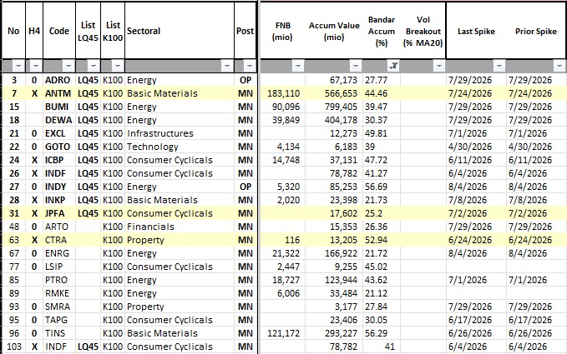Select LSIP bandar accum 45.02
The image size is (567, 354).
pyautogui.click(x=382, y=267)
